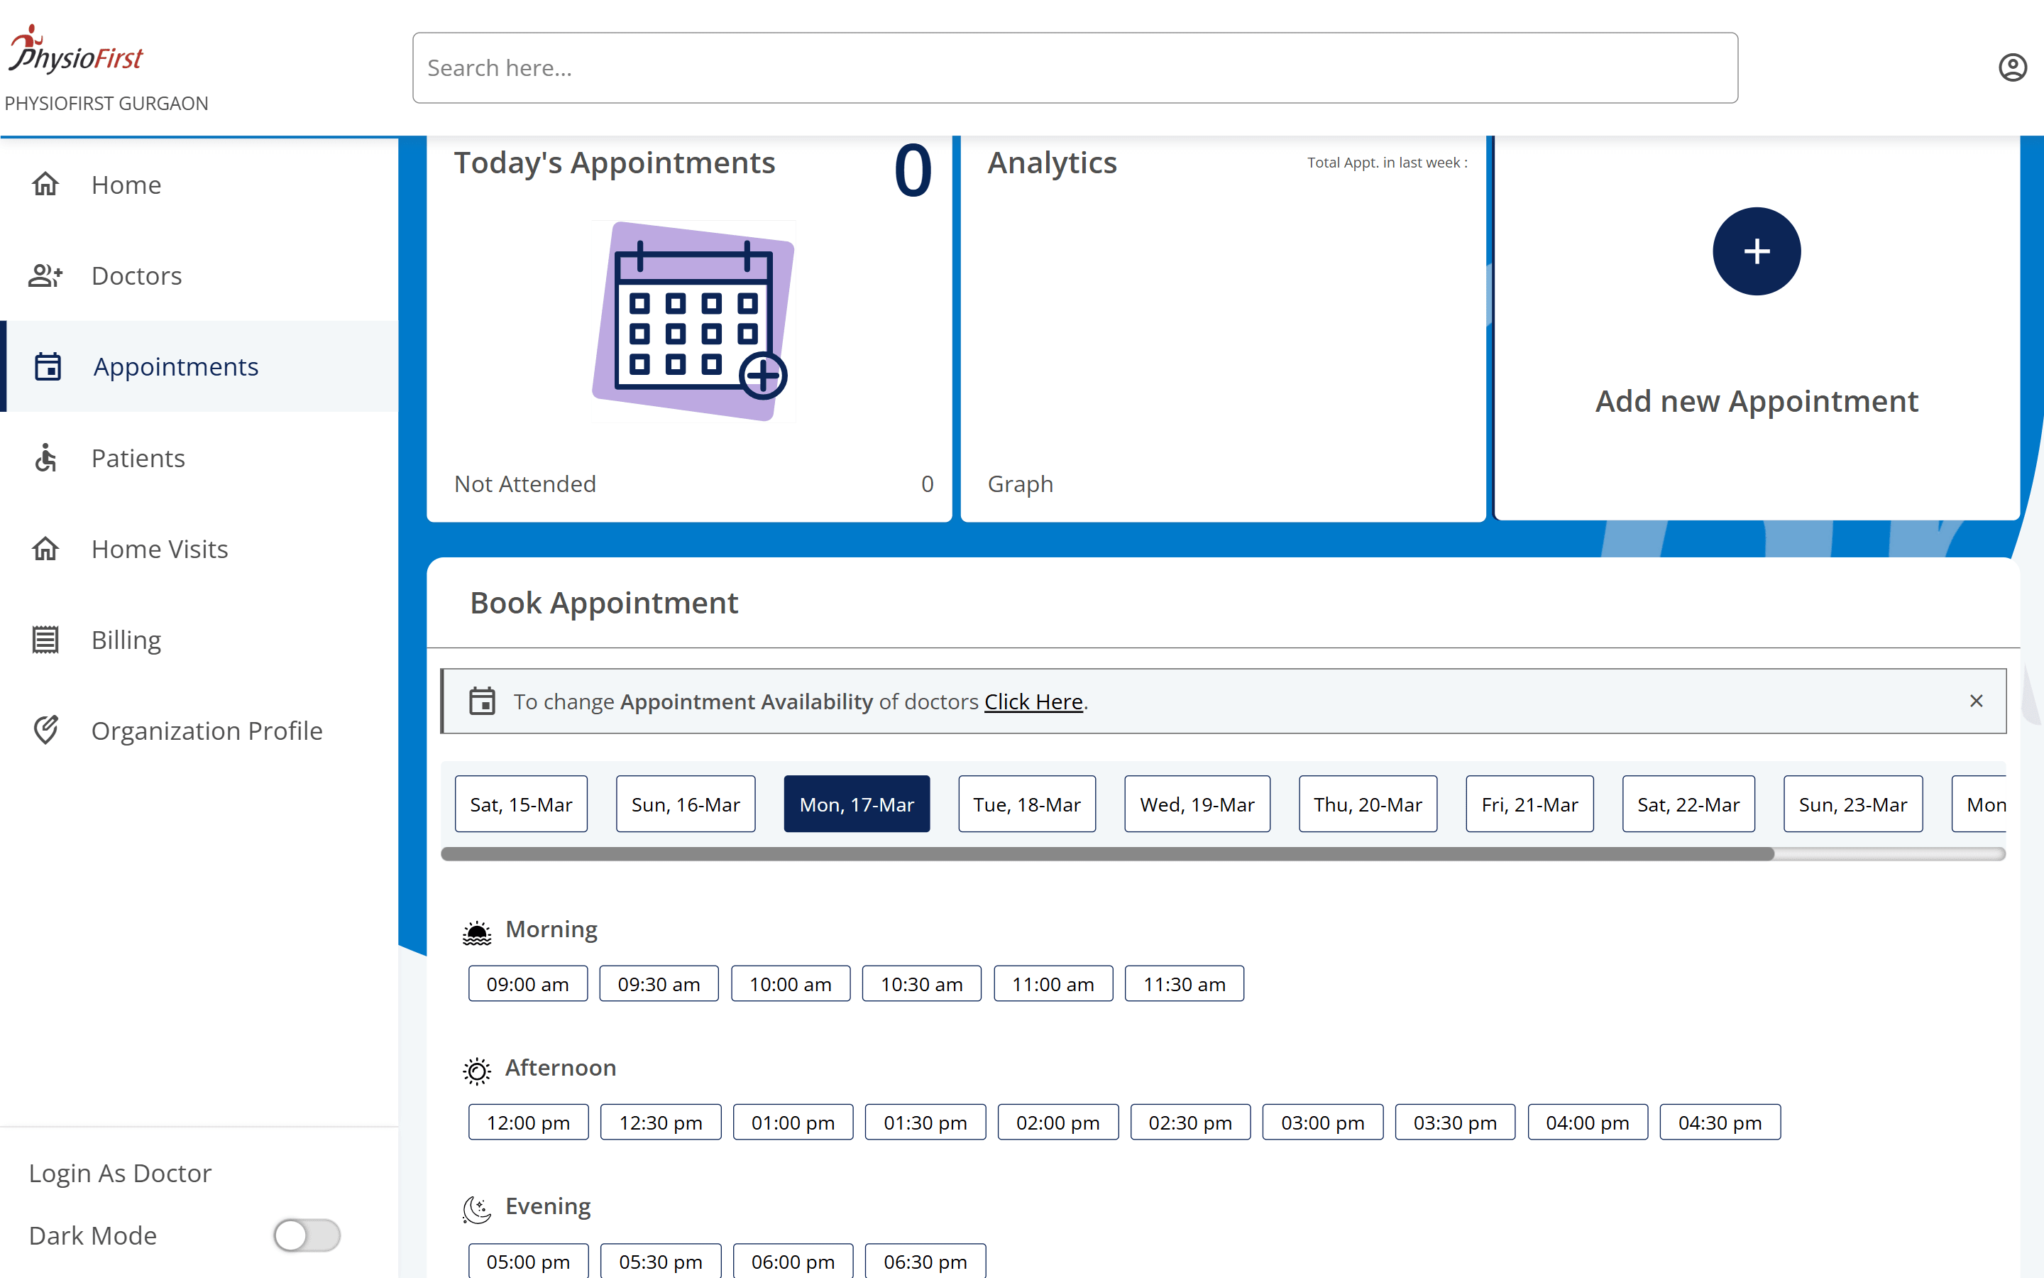Image resolution: width=2044 pixels, height=1278 pixels.
Task: Choose the 01:00 pm slot
Action: [793, 1123]
